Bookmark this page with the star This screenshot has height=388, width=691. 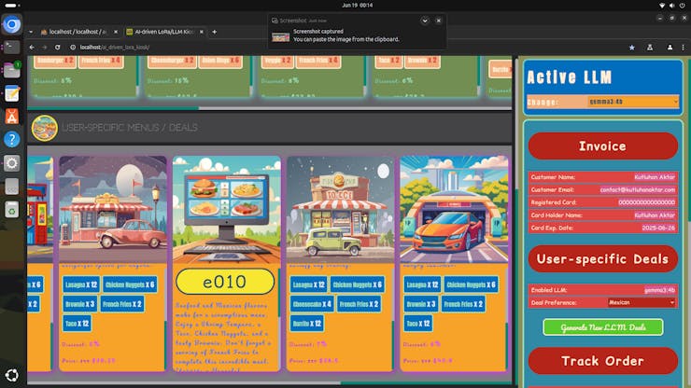pos(632,48)
